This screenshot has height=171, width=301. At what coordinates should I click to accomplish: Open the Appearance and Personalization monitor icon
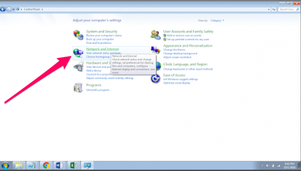(x=156, y=50)
